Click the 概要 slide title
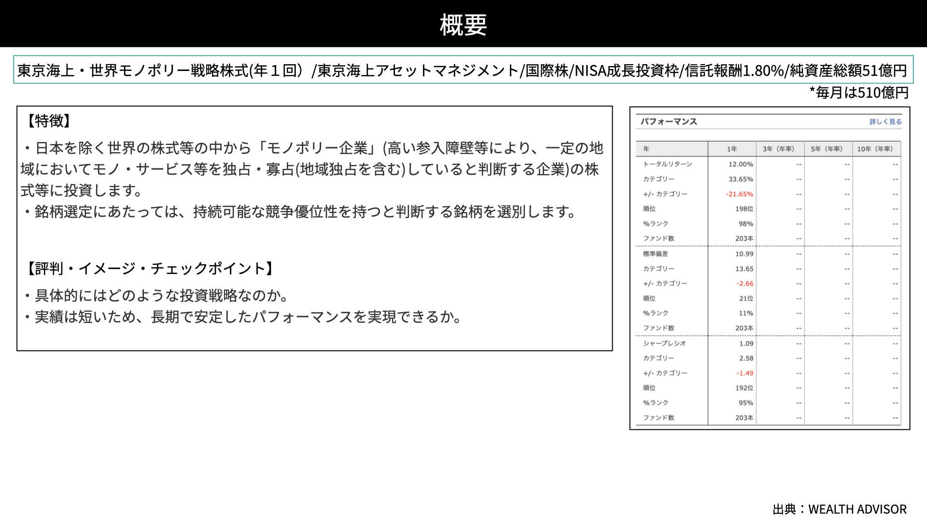This screenshot has height=521, width=927. [463, 25]
